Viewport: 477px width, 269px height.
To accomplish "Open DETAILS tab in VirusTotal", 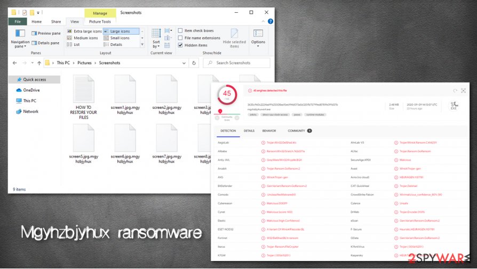I will (249, 131).
